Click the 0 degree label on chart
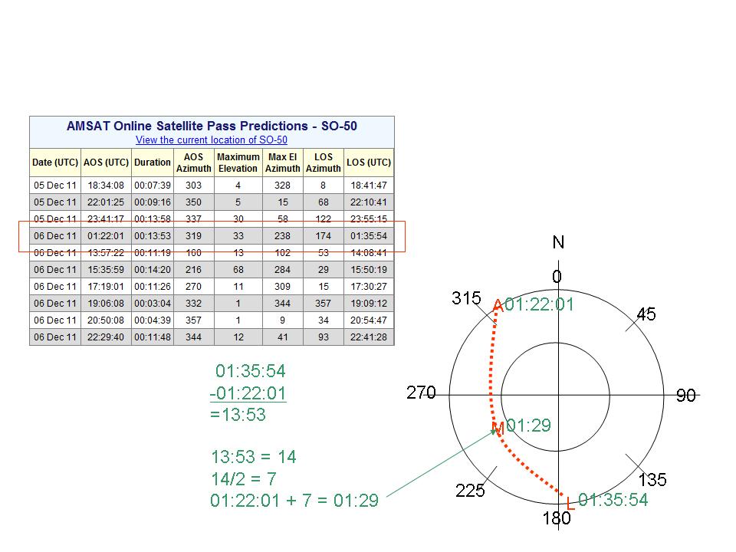The height and width of the screenshot is (552, 736). point(557,277)
